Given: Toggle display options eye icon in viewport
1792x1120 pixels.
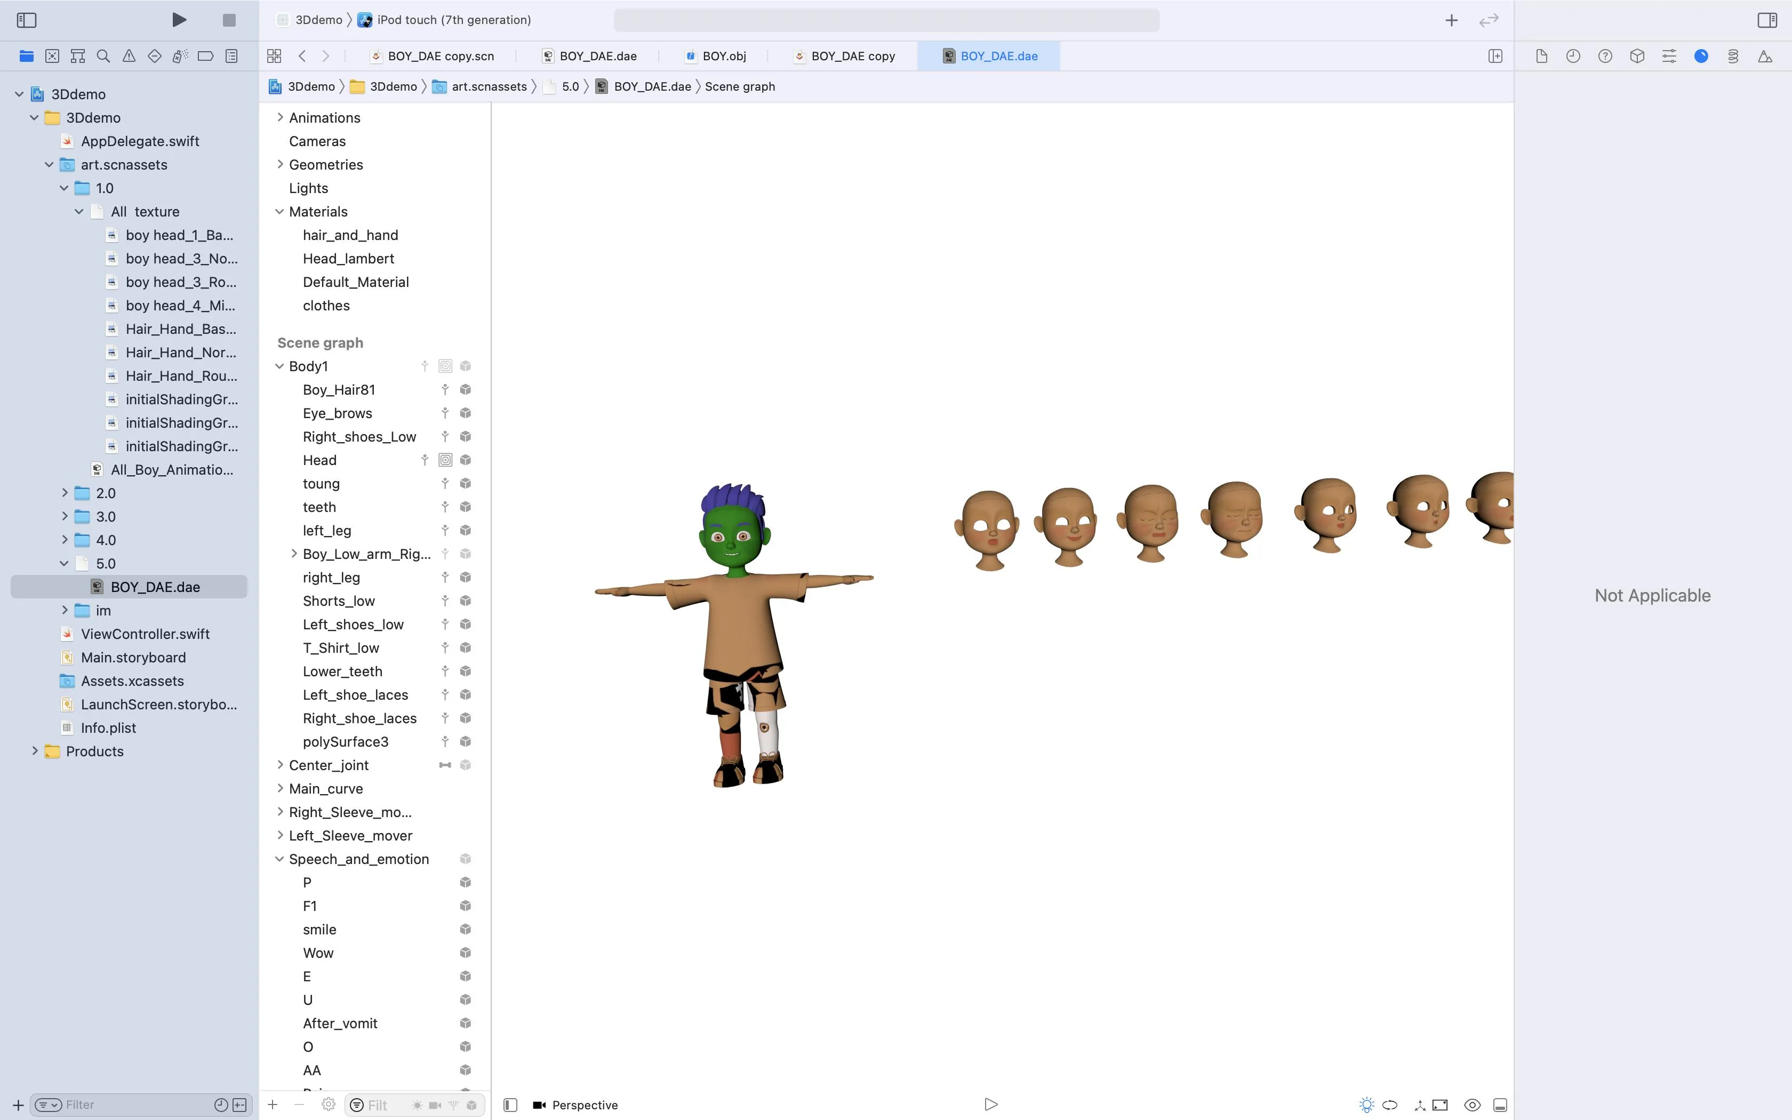Looking at the screenshot, I should coord(1472,1105).
